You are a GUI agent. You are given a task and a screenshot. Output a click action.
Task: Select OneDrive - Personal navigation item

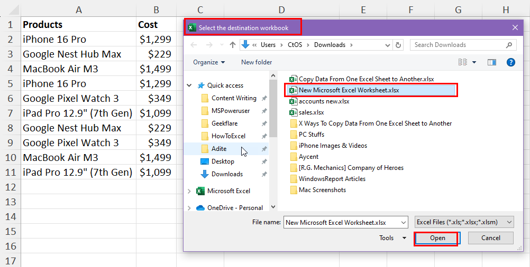click(x=235, y=208)
